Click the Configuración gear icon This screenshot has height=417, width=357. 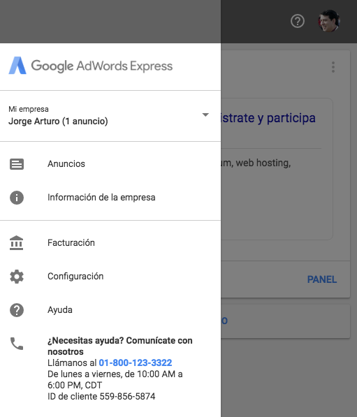click(x=17, y=277)
